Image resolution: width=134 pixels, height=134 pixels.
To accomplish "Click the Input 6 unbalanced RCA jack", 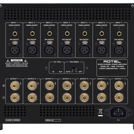I will click(x=102, y=34).
